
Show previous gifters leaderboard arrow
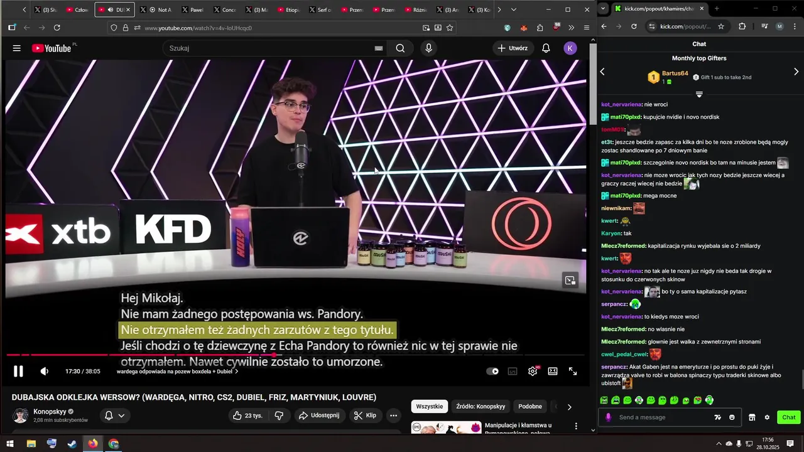(602, 72)
